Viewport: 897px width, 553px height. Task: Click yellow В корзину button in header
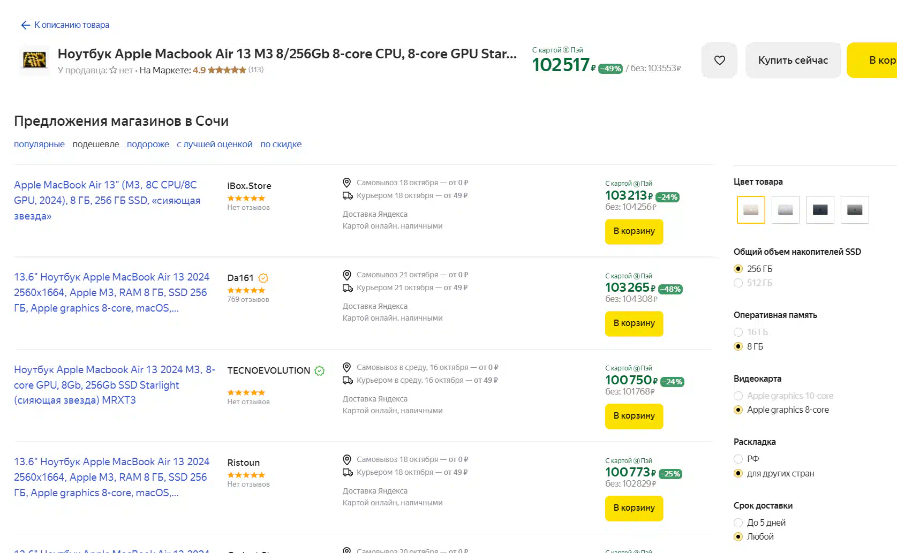pyautogui.click(x=873, y=60)
